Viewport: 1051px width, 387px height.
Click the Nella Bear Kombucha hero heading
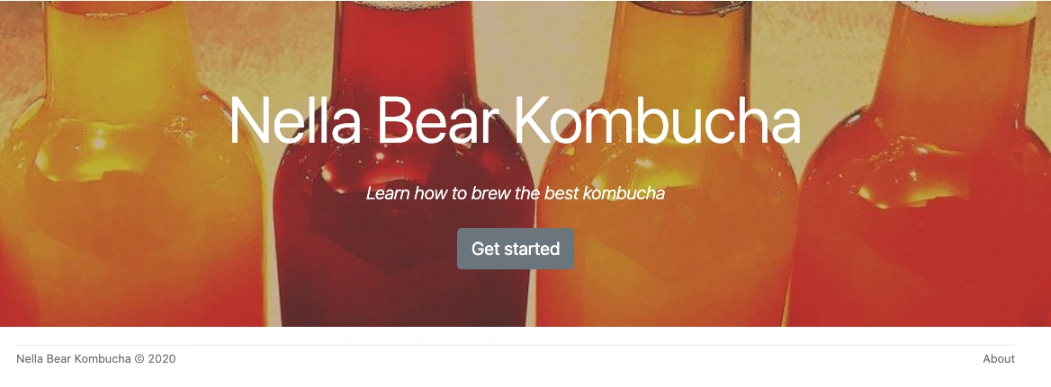515,120
